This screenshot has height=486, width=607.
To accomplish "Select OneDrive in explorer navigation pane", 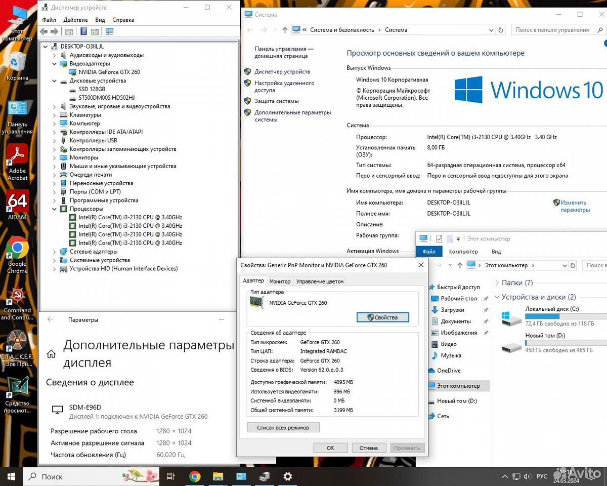I will (449, 371).
